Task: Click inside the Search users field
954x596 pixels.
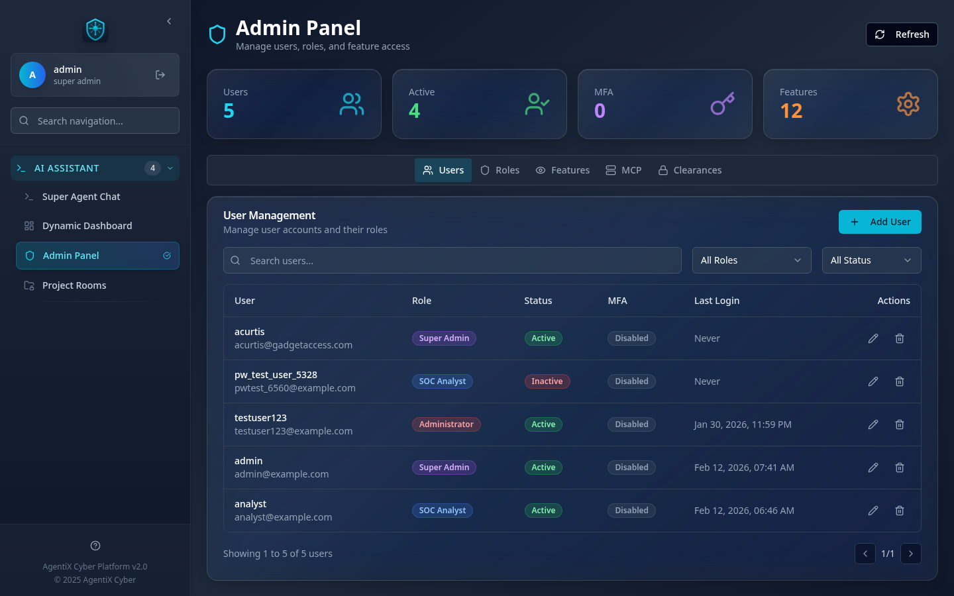Action: (x=452, y=260)
